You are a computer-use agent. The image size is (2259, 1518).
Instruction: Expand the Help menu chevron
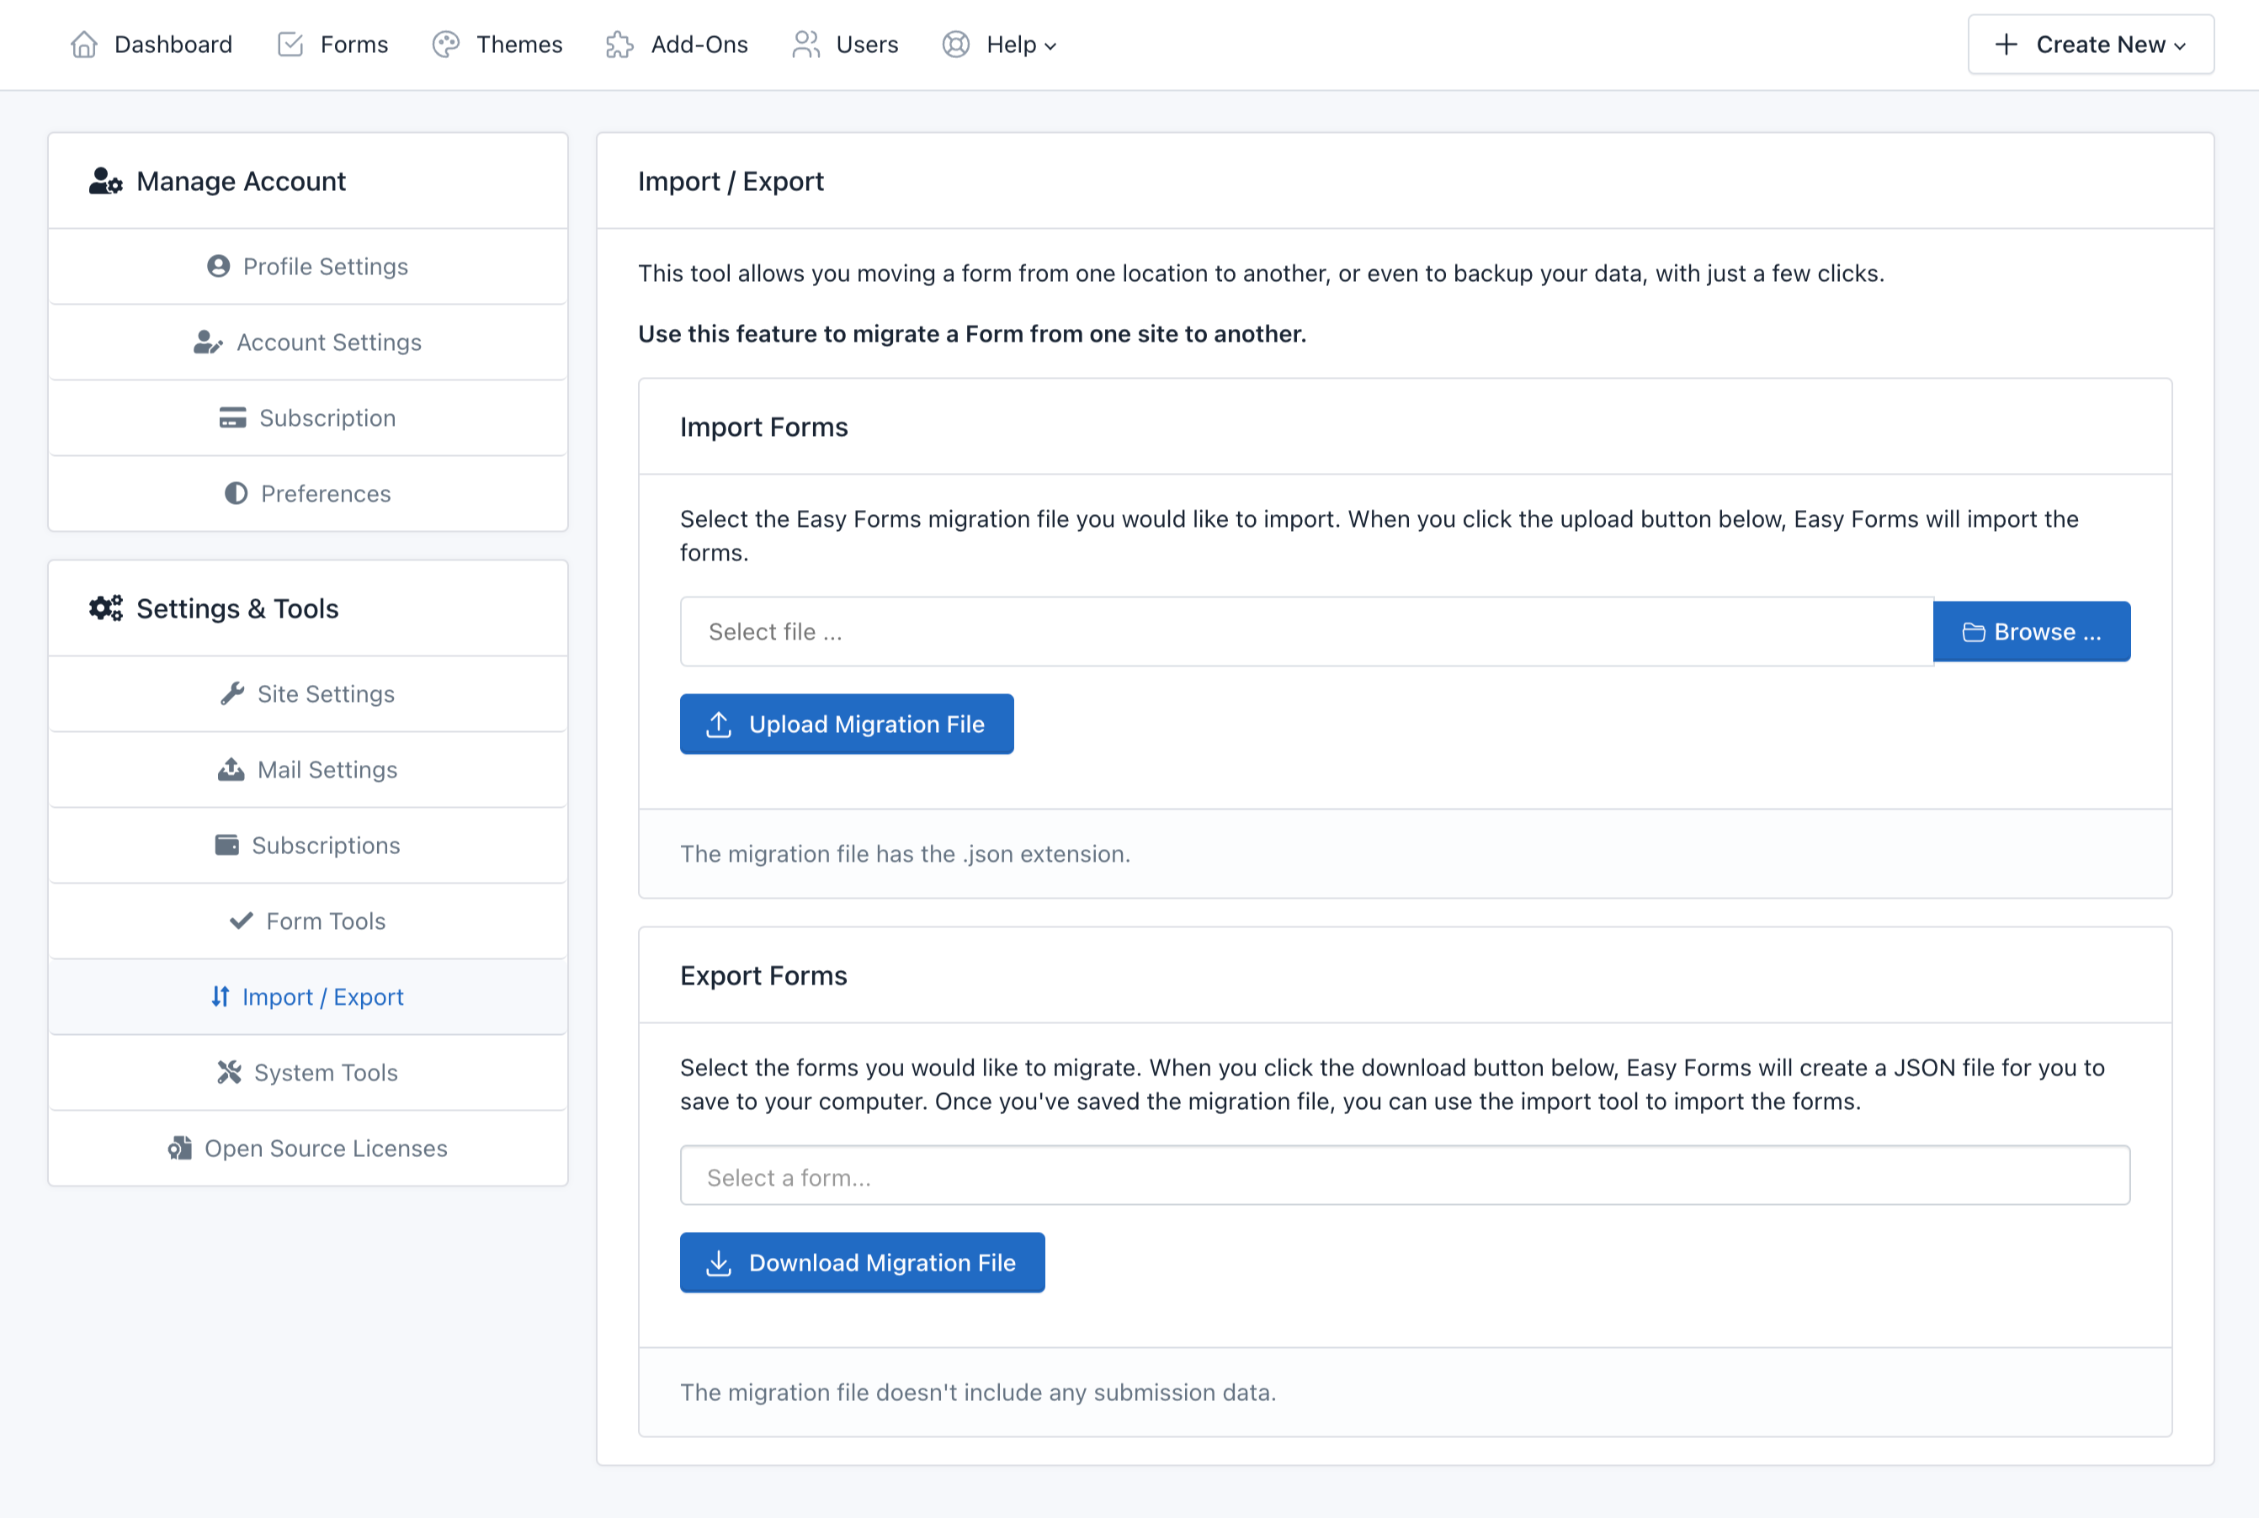pyautogui.click(x=1050, y=45)
